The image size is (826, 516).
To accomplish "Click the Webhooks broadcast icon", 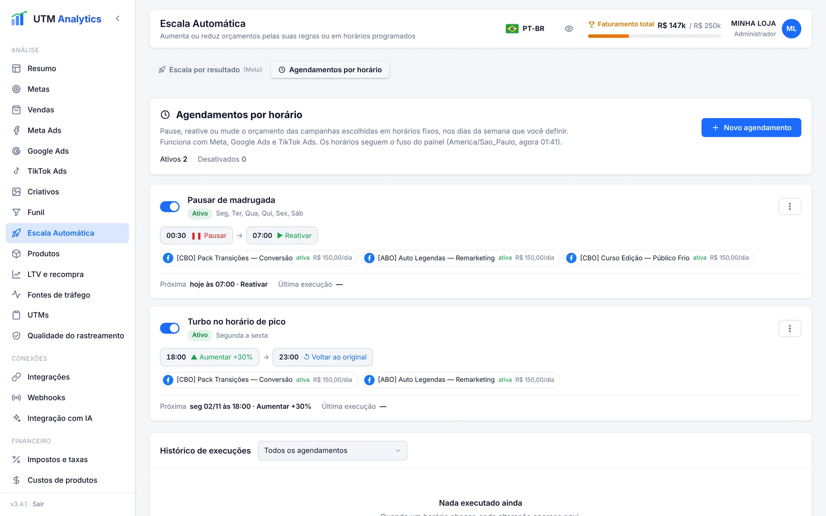I will 17,398.
